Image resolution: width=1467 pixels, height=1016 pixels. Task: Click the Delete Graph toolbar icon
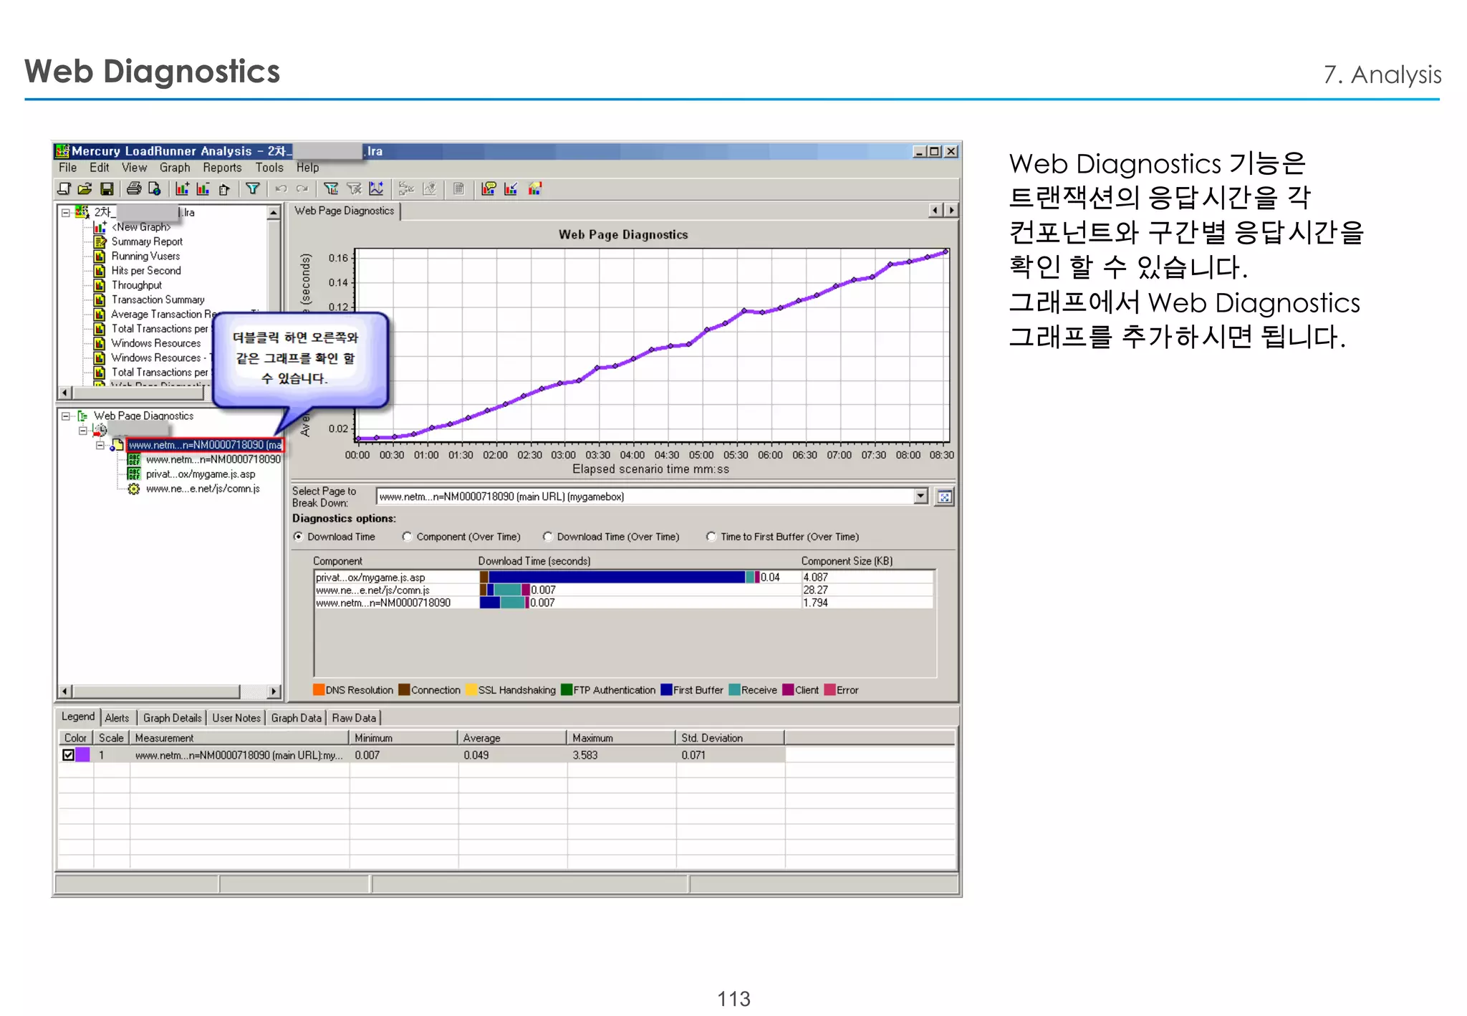click(203, 188)
